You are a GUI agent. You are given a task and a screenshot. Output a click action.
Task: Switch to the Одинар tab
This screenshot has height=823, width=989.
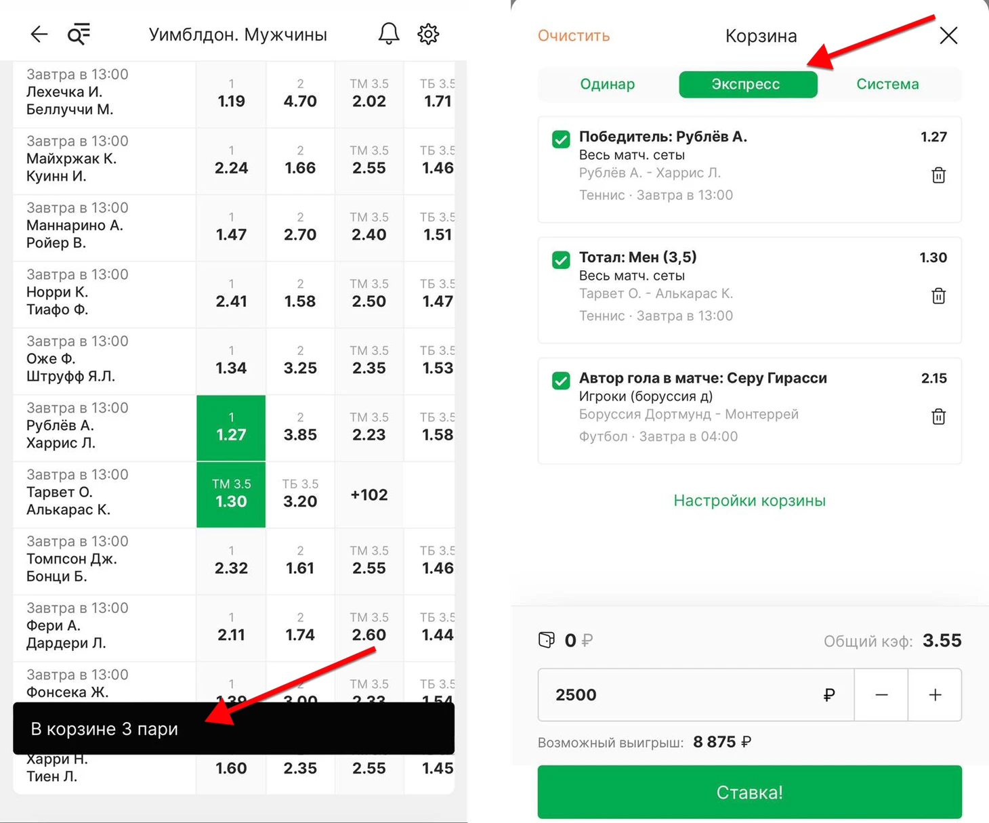point(608,84)
